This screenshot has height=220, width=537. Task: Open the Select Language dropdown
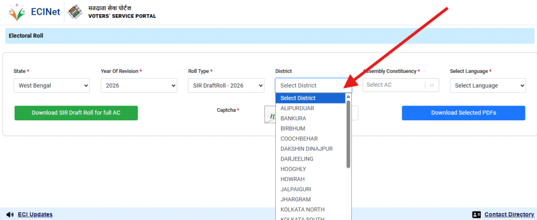click(x=488, y=86)
